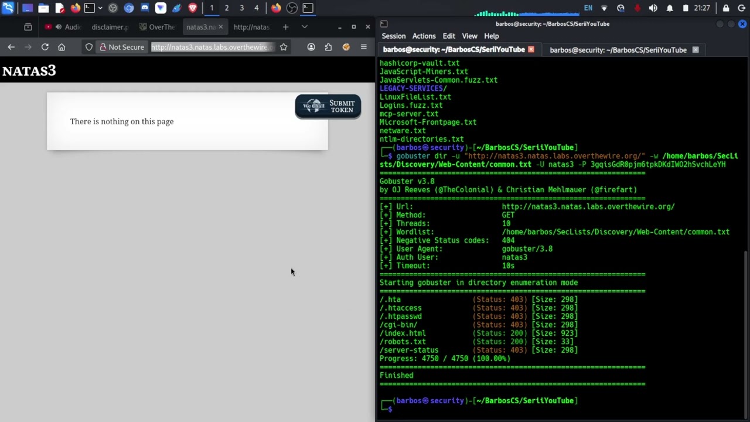This screenshot has width=750, height=422.
Task: Open the battery power tray icon
Action: 686,8
